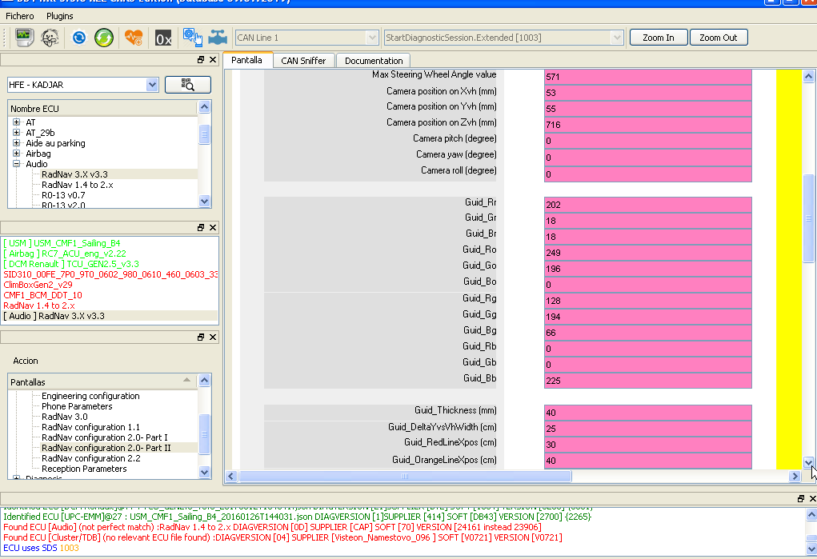Click the main screen horizontal scrollbar thumb
The image size is (817, 559).
point(405,476)
